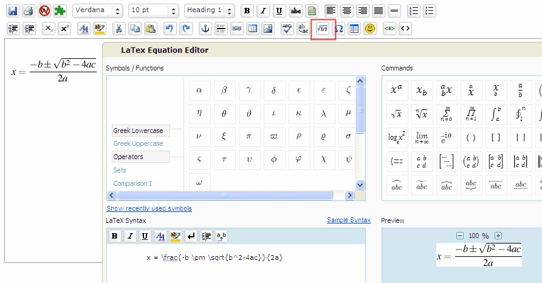Open the Sample Syntax link

(348, 220)
